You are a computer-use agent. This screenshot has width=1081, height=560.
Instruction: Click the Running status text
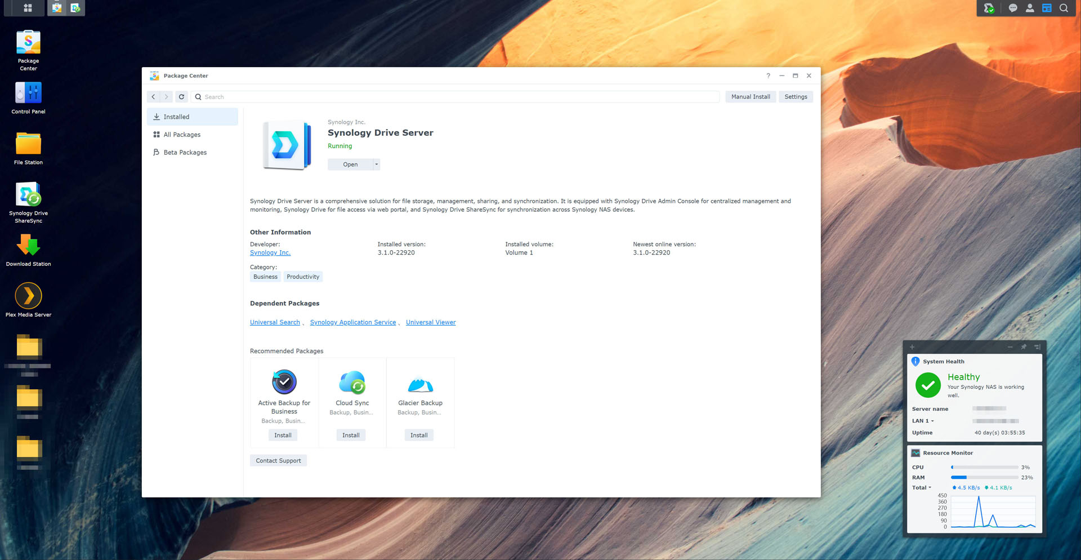340,146
